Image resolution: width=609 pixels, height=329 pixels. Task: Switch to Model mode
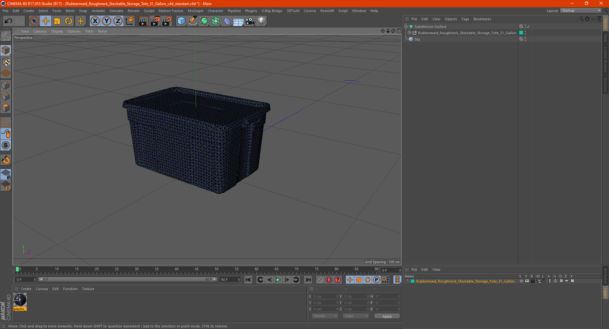coord(6,50)
